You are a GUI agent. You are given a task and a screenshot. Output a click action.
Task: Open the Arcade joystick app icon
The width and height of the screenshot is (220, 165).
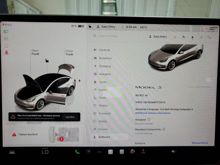pos(143,152)
